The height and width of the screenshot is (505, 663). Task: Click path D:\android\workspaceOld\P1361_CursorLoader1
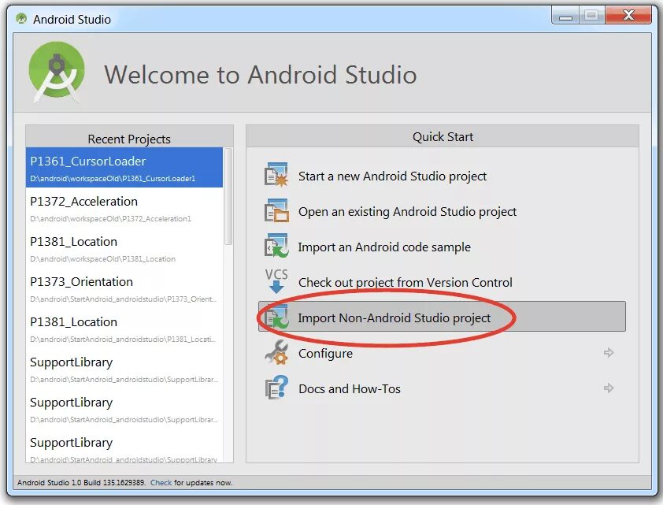pos(113,179)
